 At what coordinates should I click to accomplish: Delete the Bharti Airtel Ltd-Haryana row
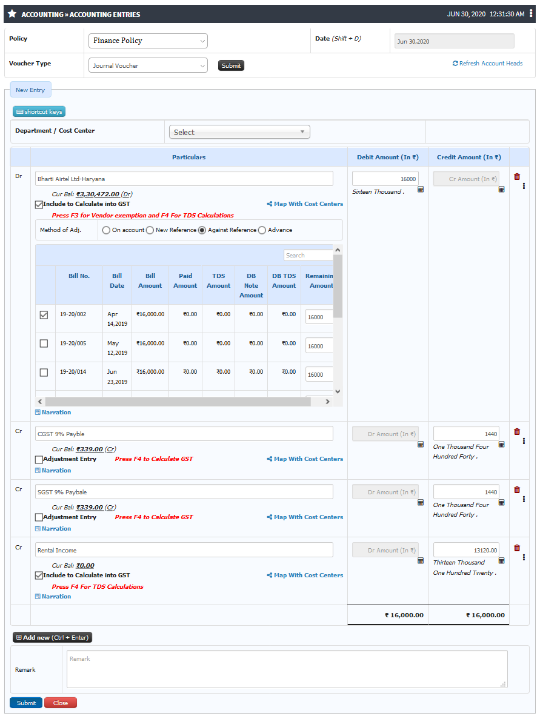517,177
